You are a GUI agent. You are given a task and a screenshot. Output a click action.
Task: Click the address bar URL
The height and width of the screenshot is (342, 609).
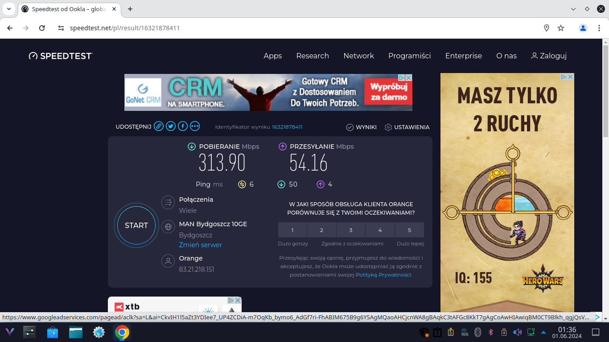tap(125, 28)
